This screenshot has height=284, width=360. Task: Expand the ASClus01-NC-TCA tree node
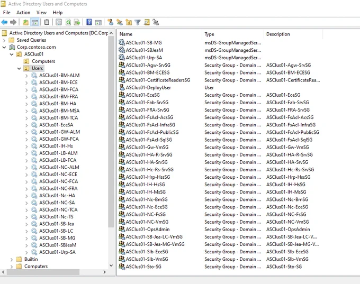coord(26,210)
